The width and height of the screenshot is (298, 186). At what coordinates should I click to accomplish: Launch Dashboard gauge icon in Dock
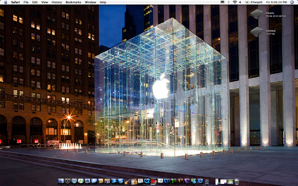click(x=68, y=181)
